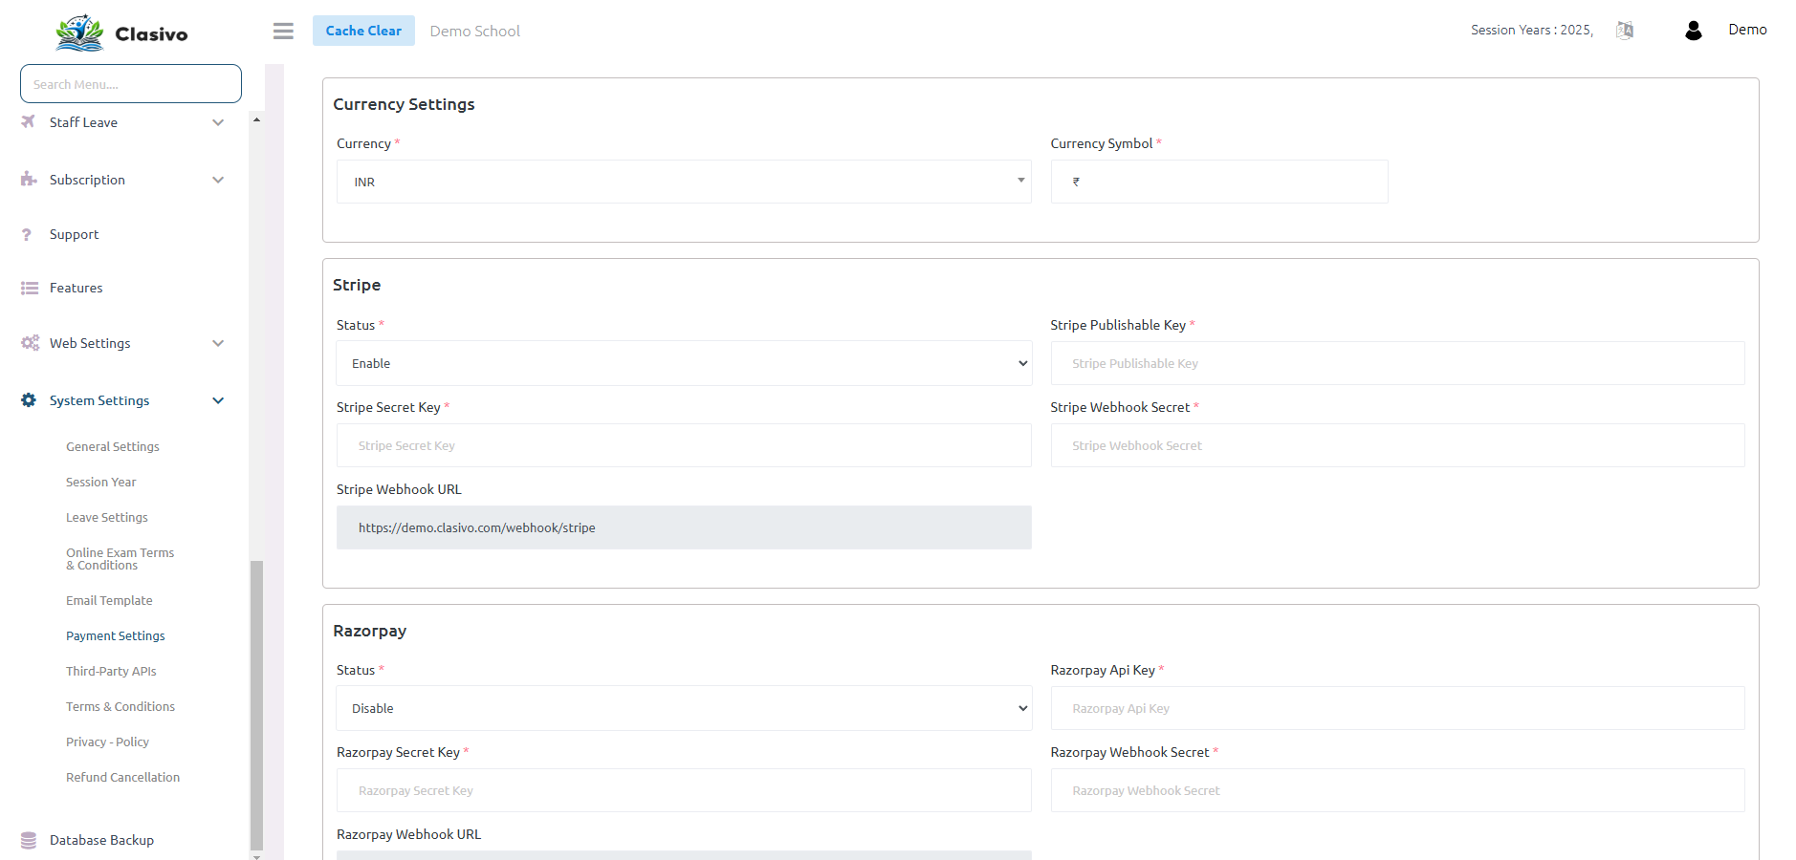Click the sidebar scrollbar thumb
Viewport: 1796px width, 860px height.
256,705
